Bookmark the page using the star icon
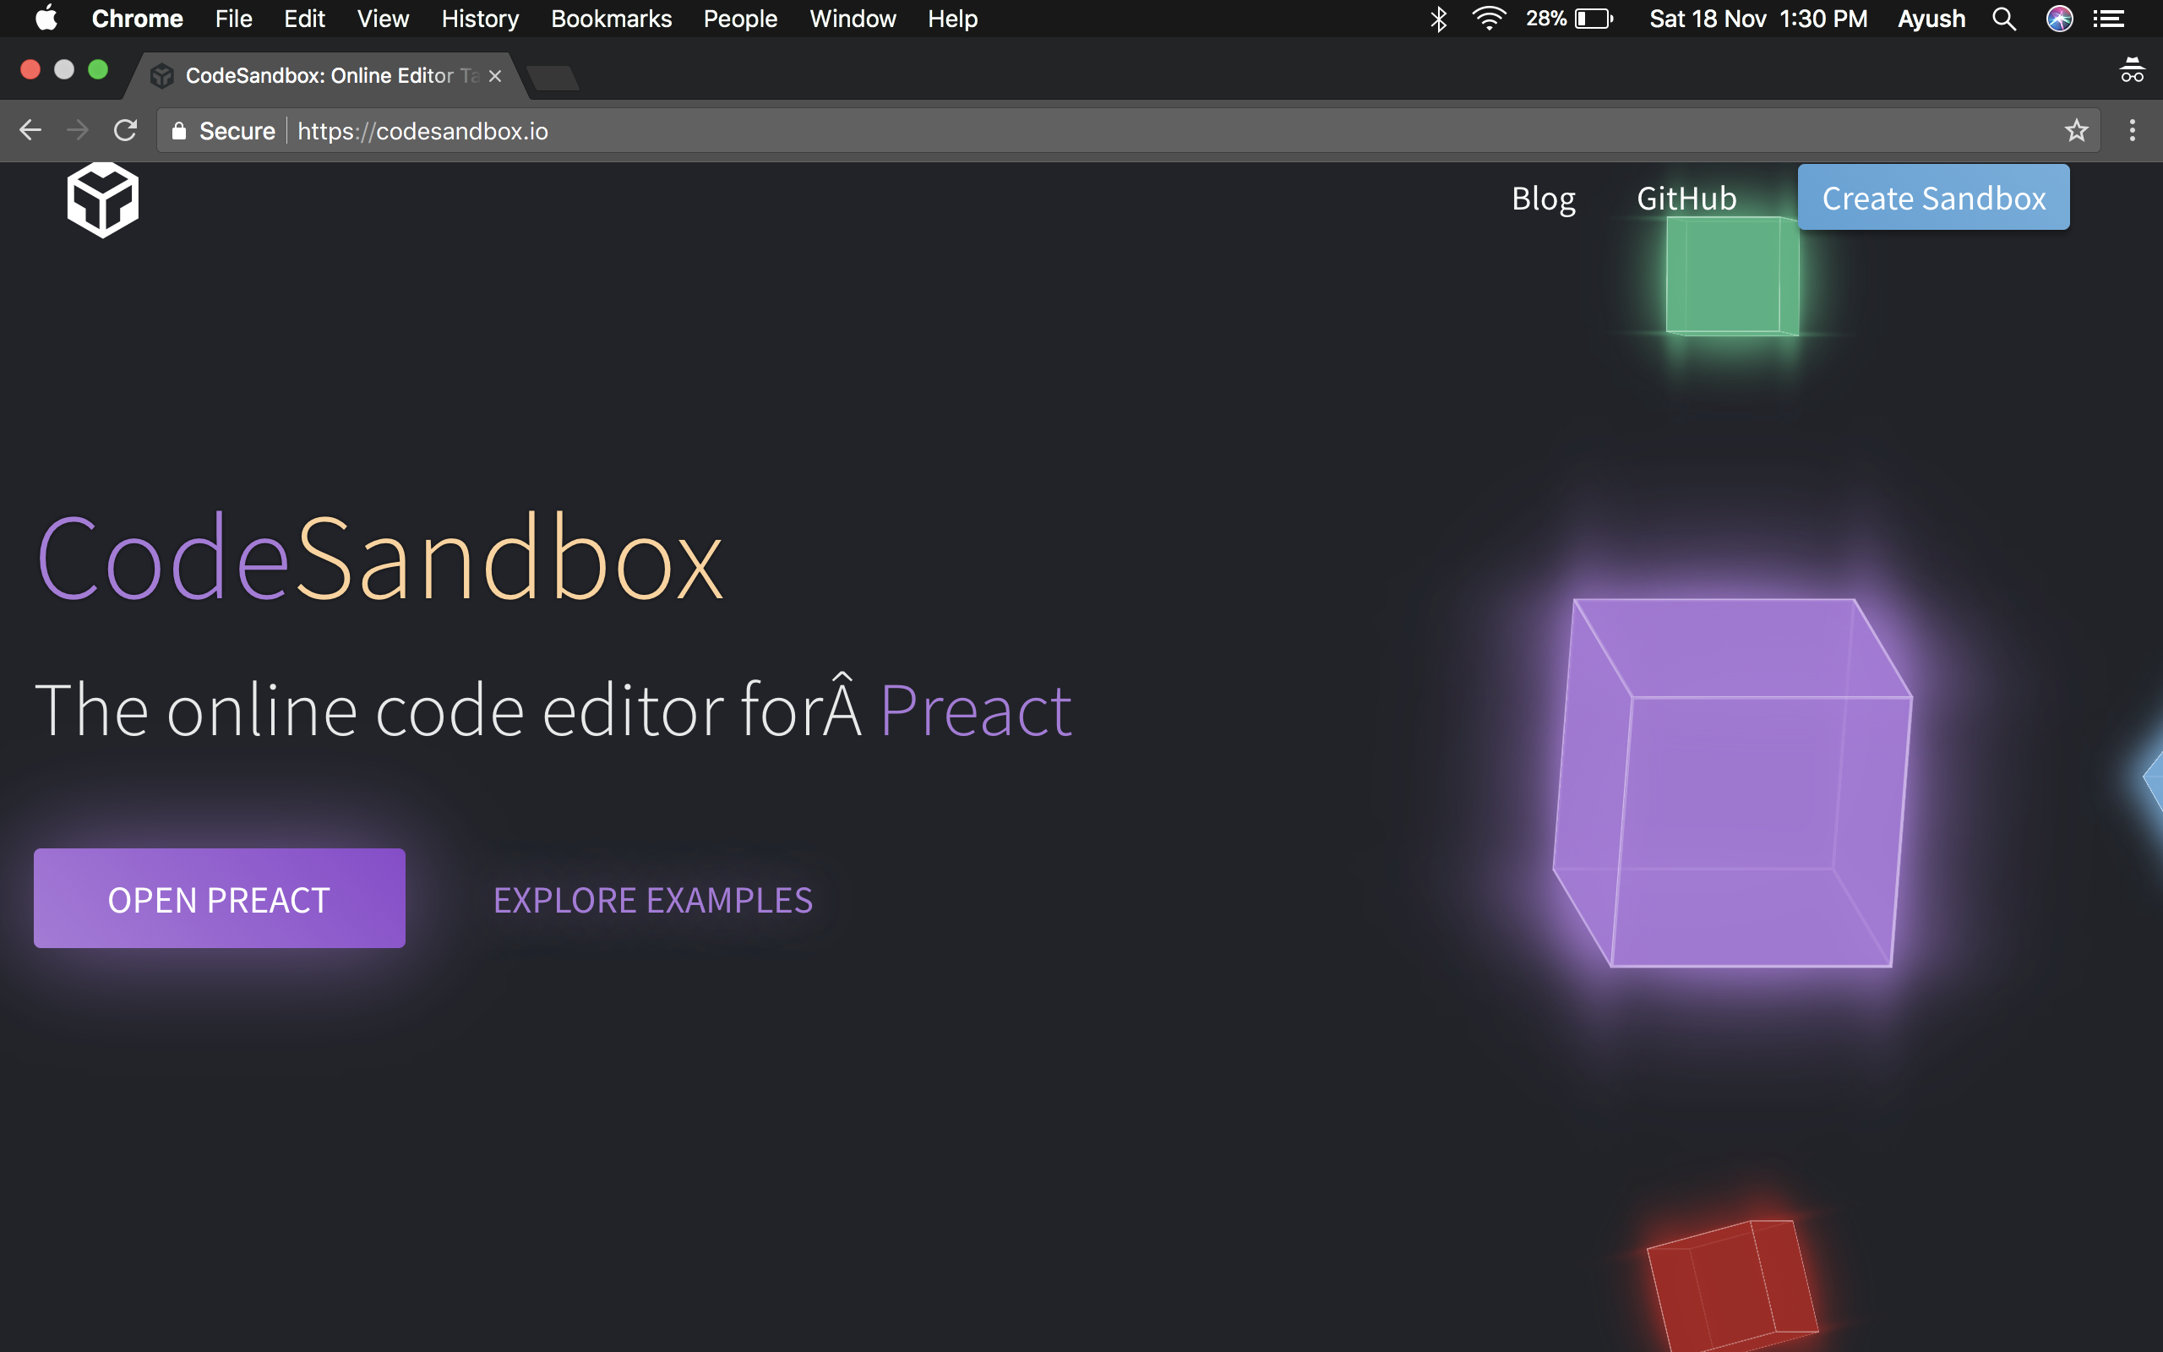 [2075, 130]
